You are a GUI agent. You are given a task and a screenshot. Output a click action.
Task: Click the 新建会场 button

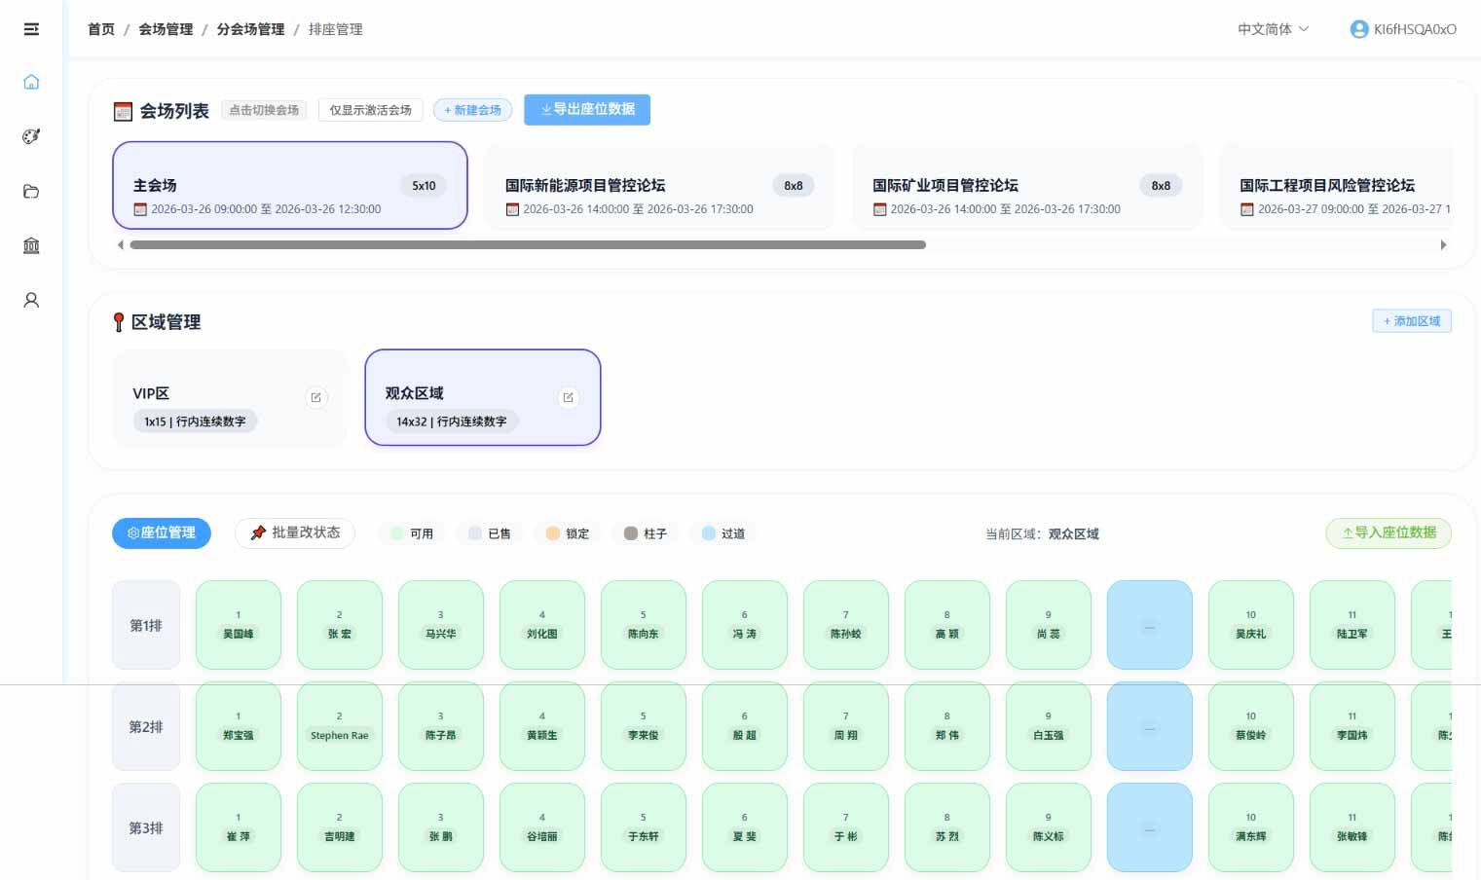[x=472, y=110]
